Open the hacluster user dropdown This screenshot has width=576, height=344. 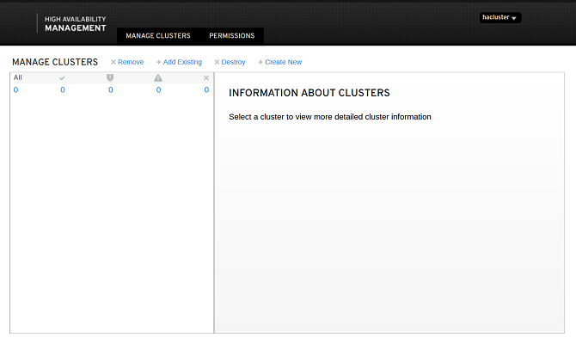pyautogui.click(x=500, y=17)
